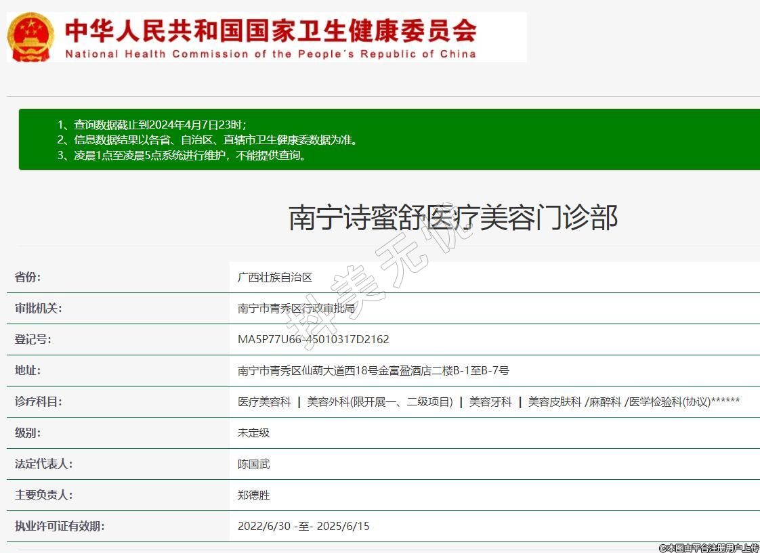Screen dimensions: 760x553
Task: Click the second notice about provincial data
Action: [x=215, y=140]
